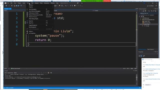
Task: Select Toggle Breakpoint in the Debug menu
Action: (x=40, y=25)
